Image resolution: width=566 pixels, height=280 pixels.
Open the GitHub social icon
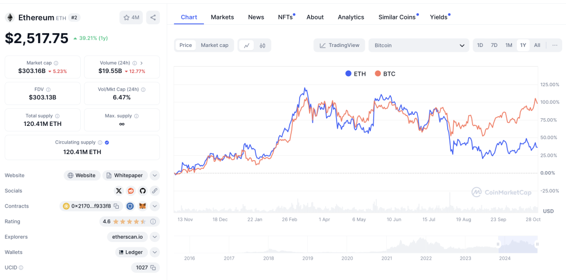(x=143, y=191)
